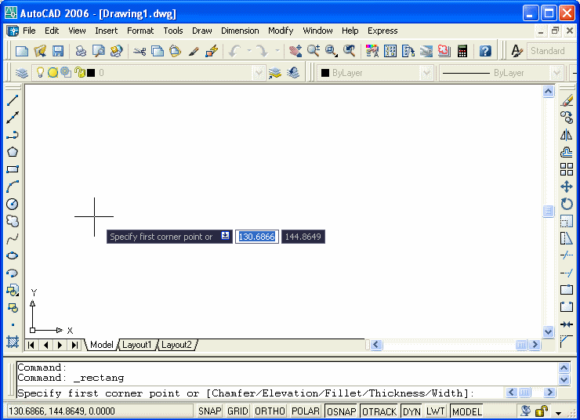Select the Array tool

pyautogui.click(x=567, y=169)
